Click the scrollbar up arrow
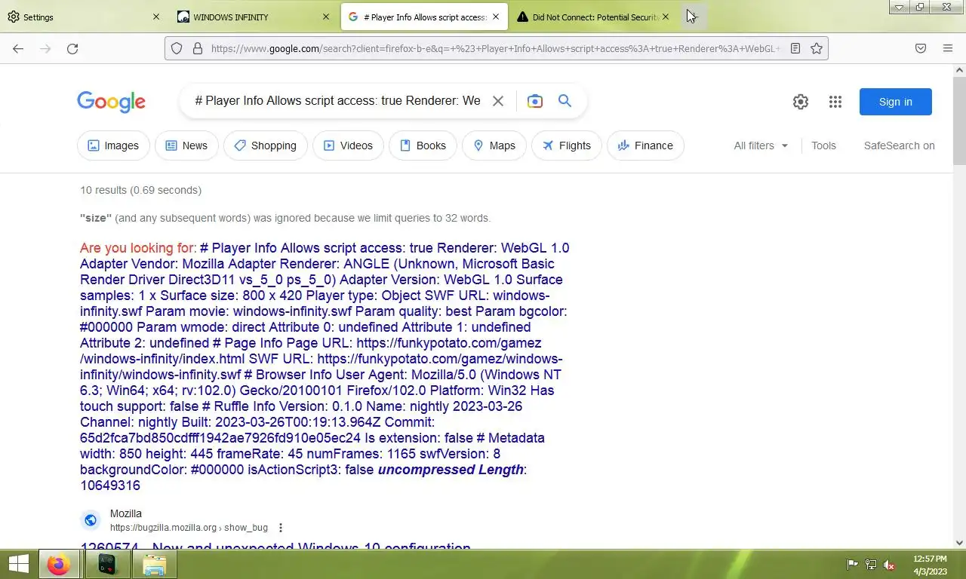Viewport: 966px width, 579px height. point(959,70)
